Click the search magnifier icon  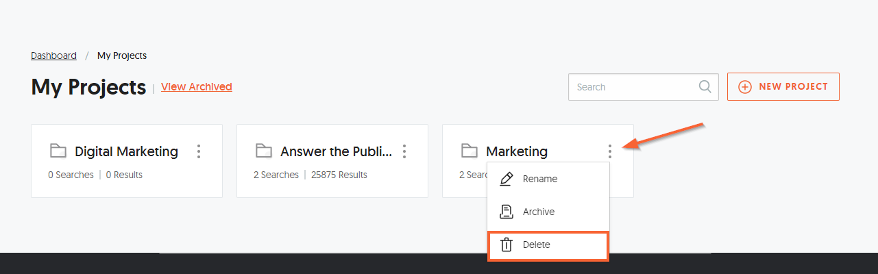coord(705,87)
